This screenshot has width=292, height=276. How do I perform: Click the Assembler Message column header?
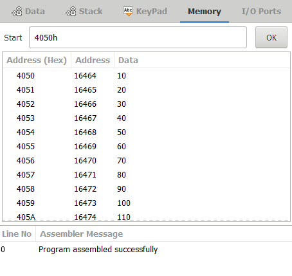click(x=82, y=234)
